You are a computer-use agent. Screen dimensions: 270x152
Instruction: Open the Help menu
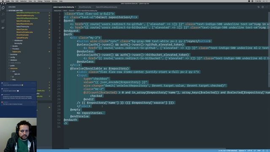coord(61,1)
